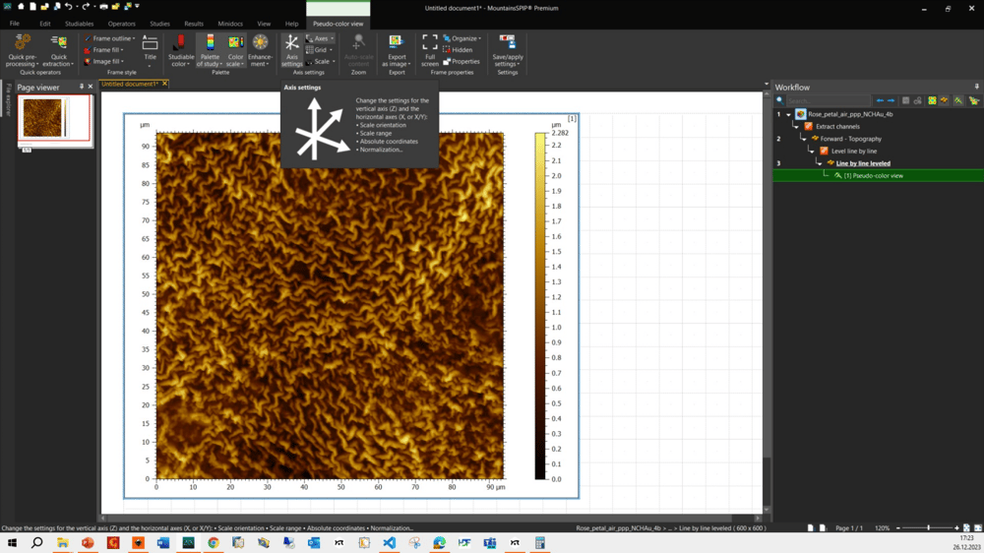Open the Operators ribbon tab
This screenshot has height=553, width=984.
(122, 24)
